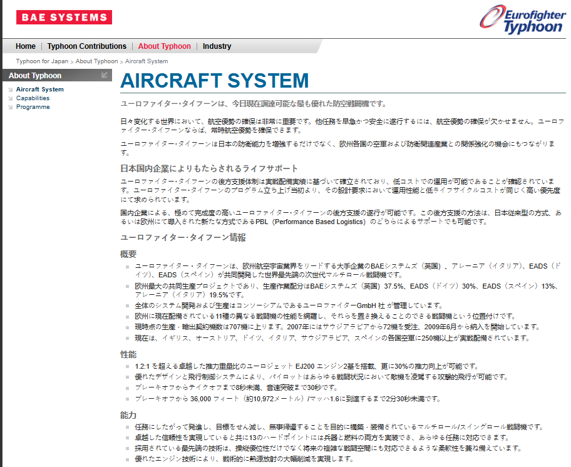571x467 pixels.
Task: Click the text PBL (Performance Based Logistics)
Action: [x=311, y=222]
